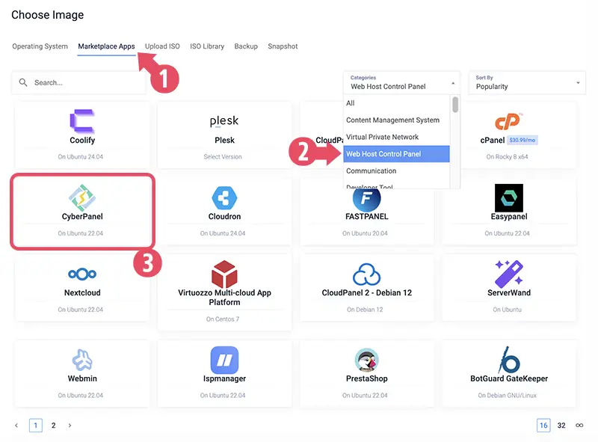This screenshot has width=598, height=442.
Task: Click On Debian GNU/Linux under BotGuard
Action: [x=508, y=396]
